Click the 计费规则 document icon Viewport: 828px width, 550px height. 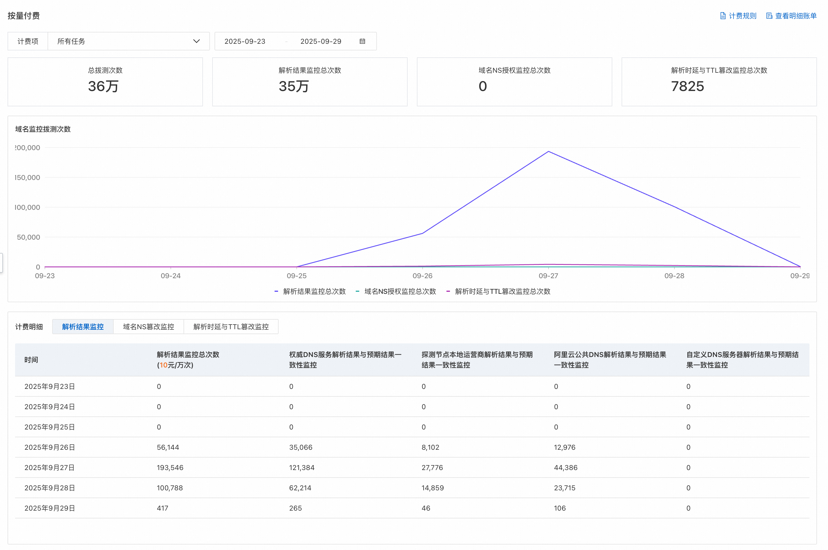point(722,16)
